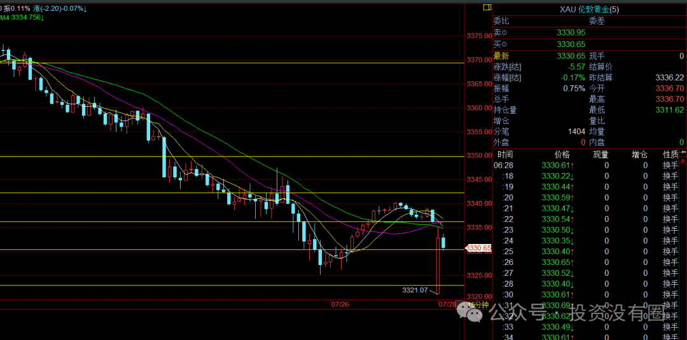Click the 涨(-2.20)-0.07% change label
This screenshot has width=687, height=340.
click(60, 9)
